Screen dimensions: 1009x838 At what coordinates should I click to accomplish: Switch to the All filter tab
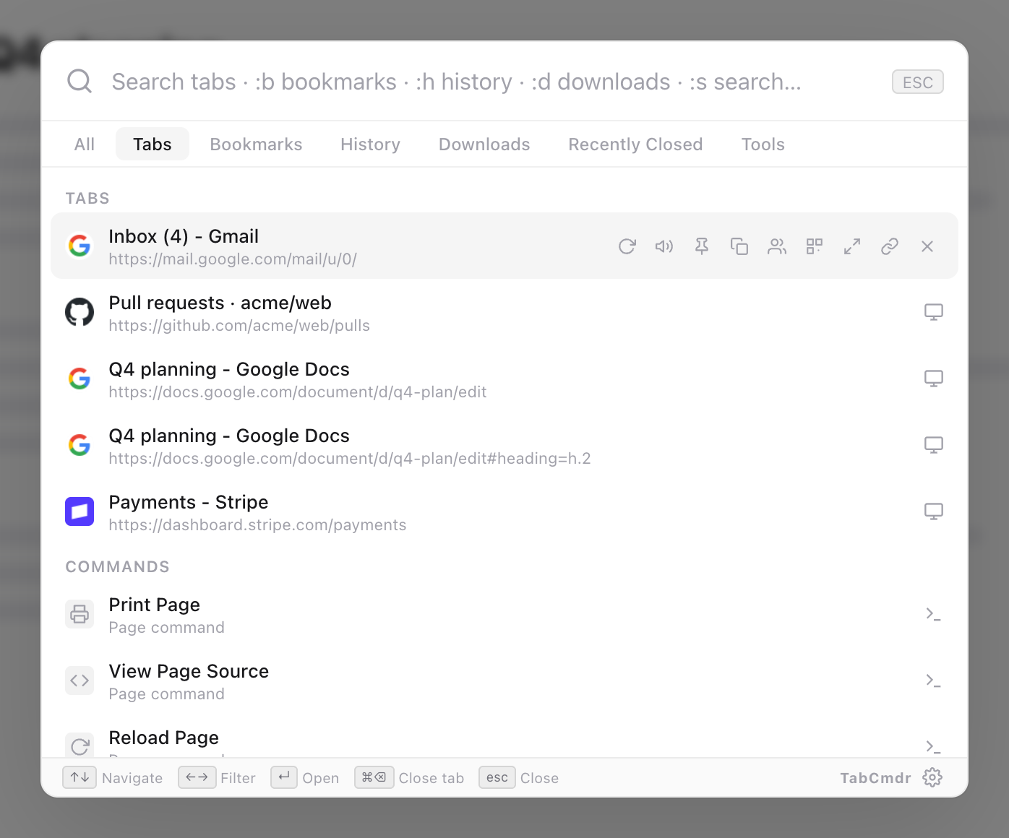(x=85, y=144)
